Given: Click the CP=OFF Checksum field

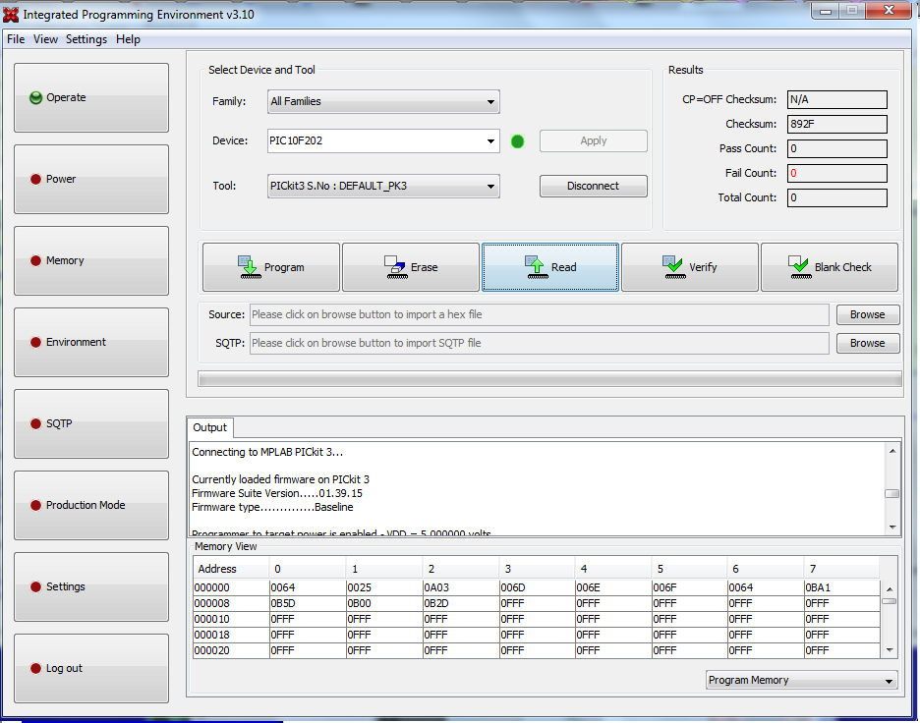Looking at the screenshot, I should click(836, 99).
